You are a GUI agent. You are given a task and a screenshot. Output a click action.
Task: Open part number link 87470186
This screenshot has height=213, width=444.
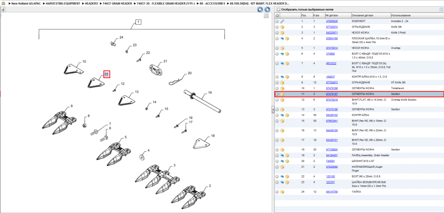click(332, 109)
